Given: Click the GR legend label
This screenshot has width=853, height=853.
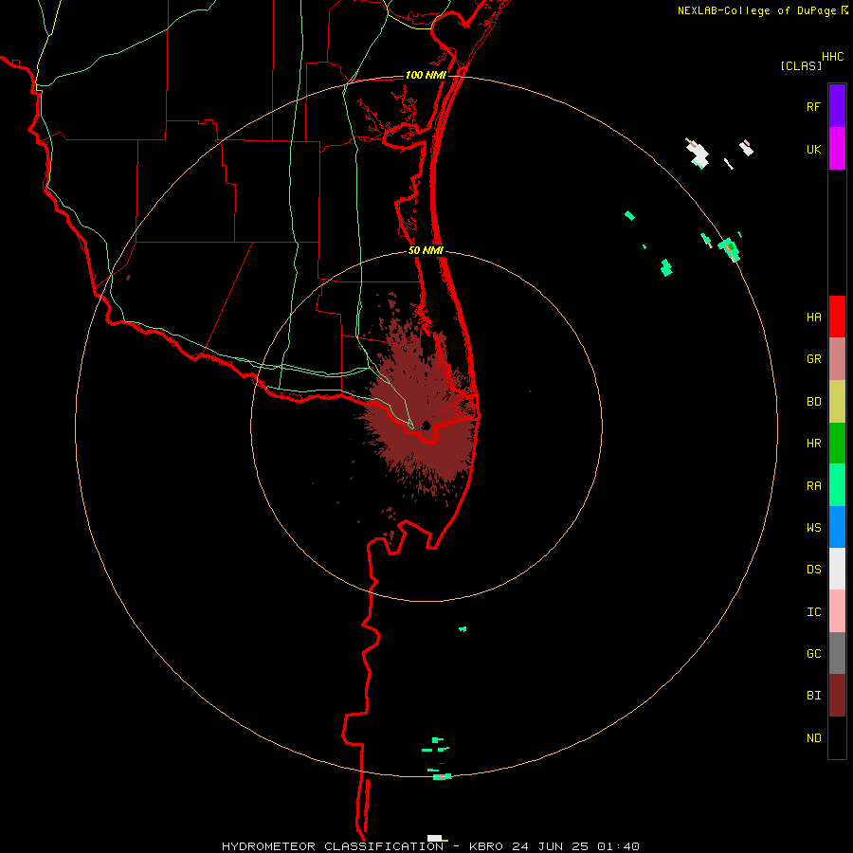Looking at the screenshot, I should (813, 359).
